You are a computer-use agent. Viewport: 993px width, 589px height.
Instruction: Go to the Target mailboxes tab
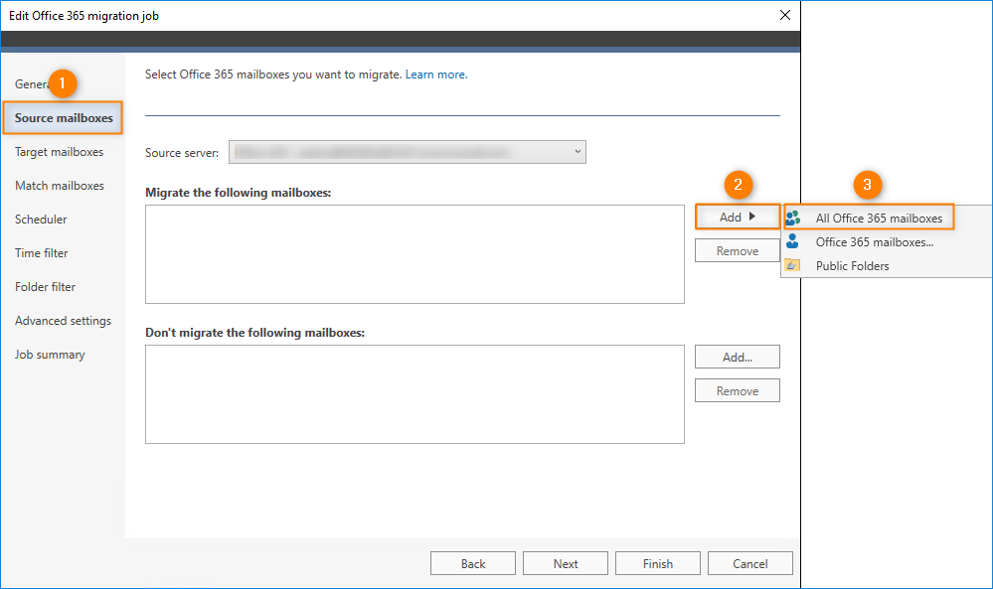(59, 152)
